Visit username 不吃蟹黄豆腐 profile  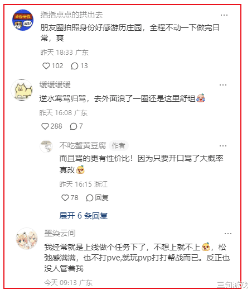coord(83,145)
